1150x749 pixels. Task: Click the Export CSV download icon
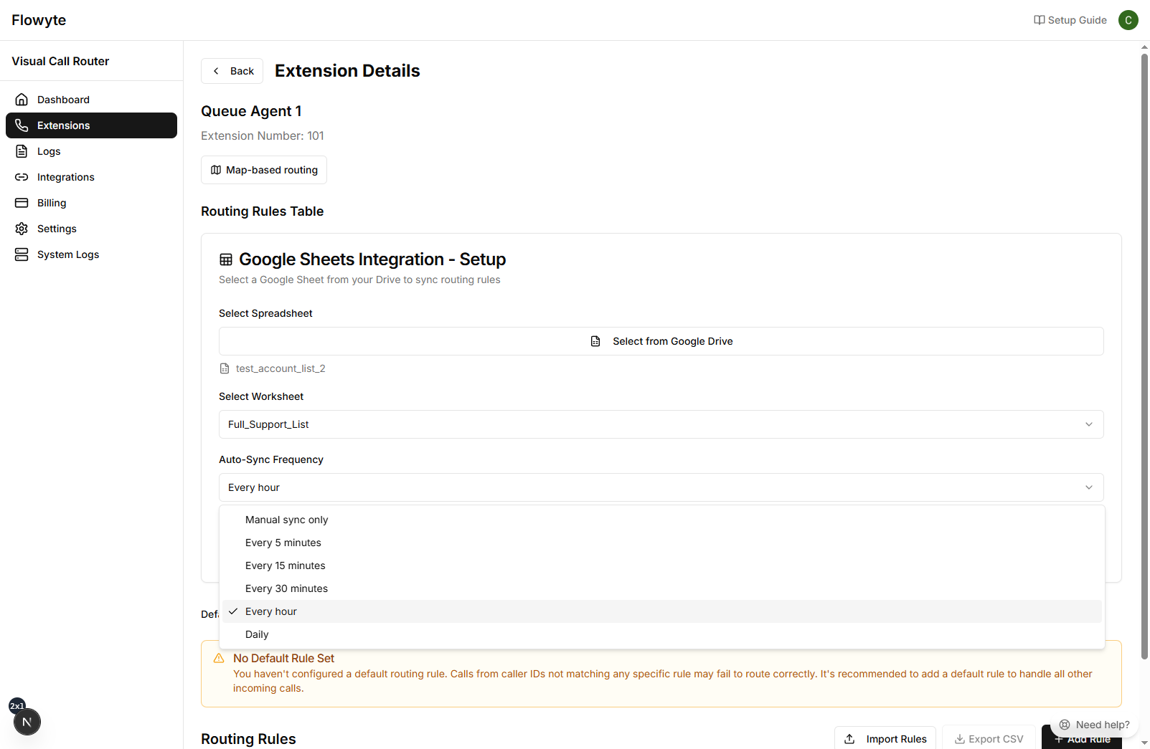click(961, 738)
